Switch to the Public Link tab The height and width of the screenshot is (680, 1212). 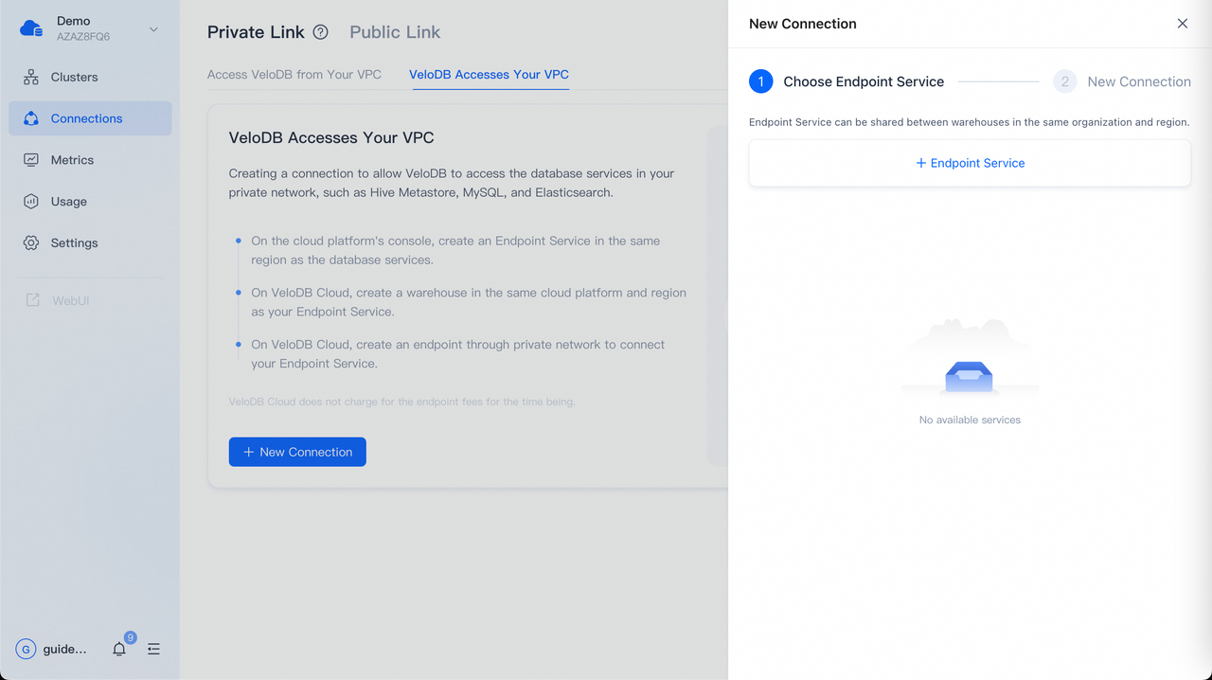pyautogui.click(x=395, y=32)
